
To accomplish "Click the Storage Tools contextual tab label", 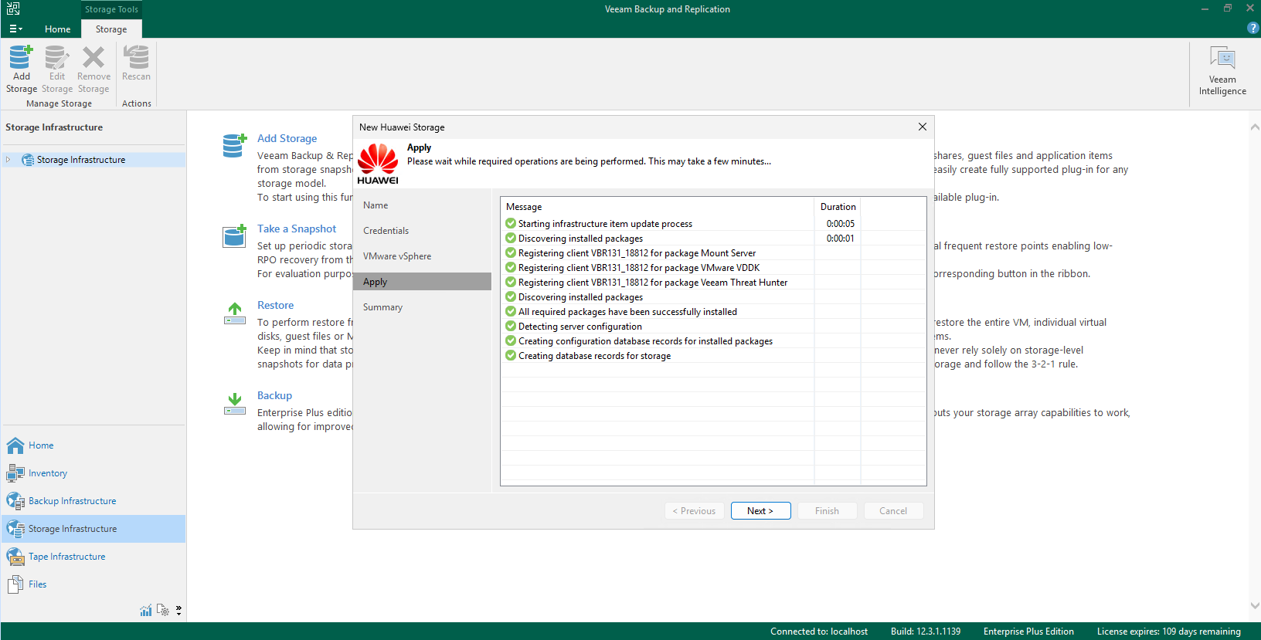I will pyautogui.click(x=111, y=9).
